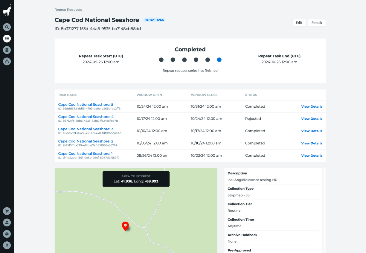366x253 pixels.
Task: Select the blue final progress dot
Action: (x=219, y=60)
